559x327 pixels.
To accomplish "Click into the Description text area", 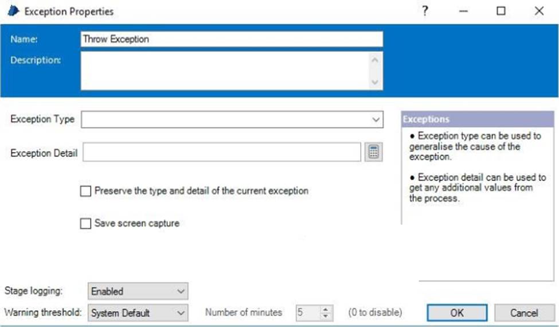I will [224, 71].
